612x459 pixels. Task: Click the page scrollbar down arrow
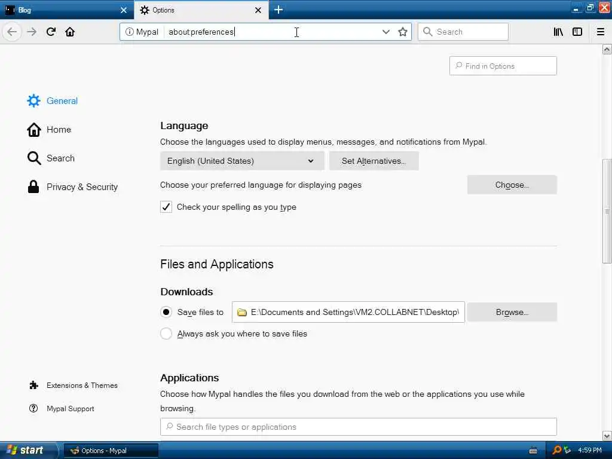tap(607, 436)
